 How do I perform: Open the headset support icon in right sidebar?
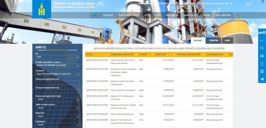tap(262, 56)
